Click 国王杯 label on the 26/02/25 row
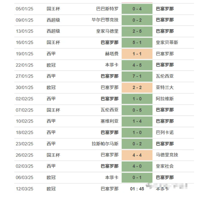The image size is (206, 199). point(53,155)
